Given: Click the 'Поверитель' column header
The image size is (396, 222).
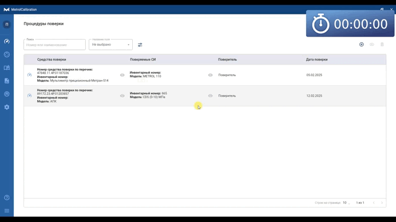Looking at the screenshot, I should [228, 60].
